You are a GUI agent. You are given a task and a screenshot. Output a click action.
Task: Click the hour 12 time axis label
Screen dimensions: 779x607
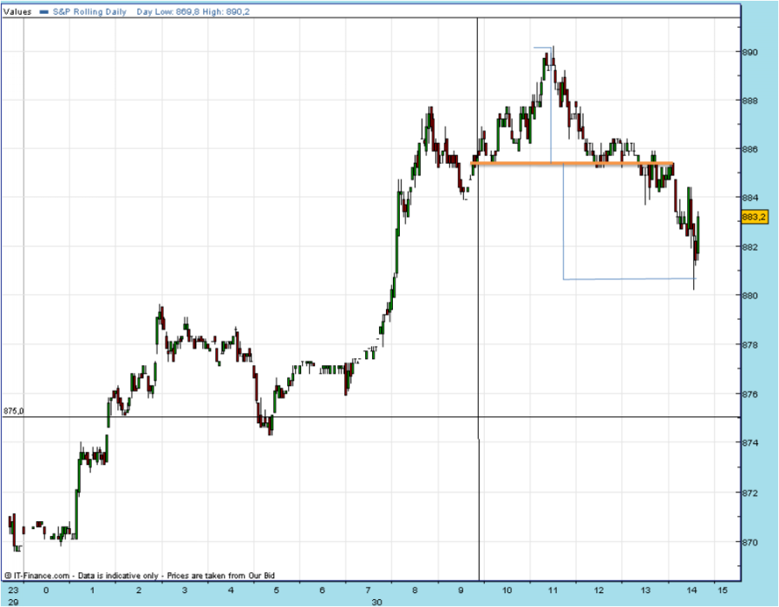click(x=599, y=591)
